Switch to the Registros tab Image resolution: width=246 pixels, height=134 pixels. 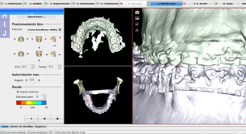(x=40, y=126)
